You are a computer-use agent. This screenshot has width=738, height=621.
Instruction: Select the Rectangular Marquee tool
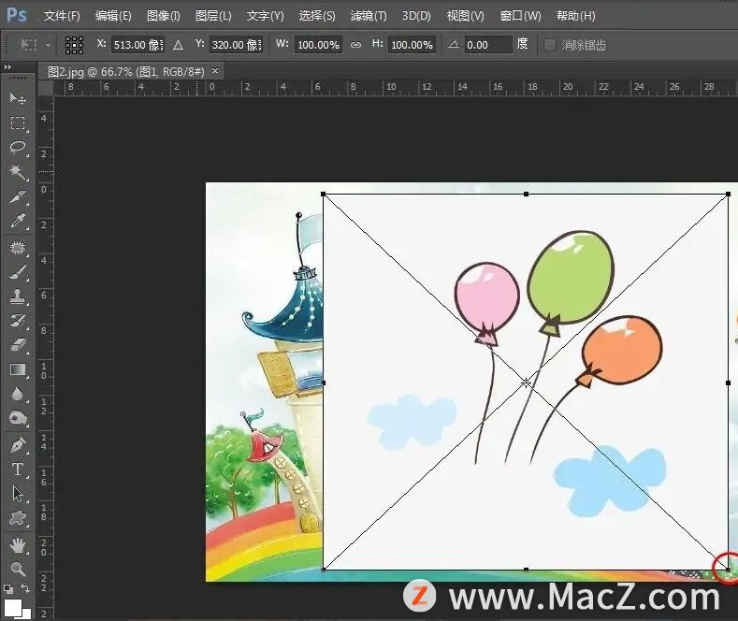coord(18,123)
